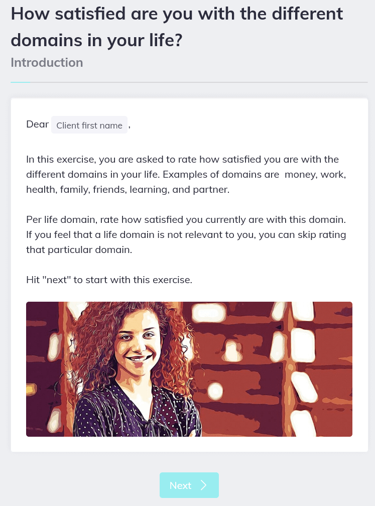Viewport: 375px width, 506px height.
Task: Click the "If you feel that a life domain" sentence
Action: (186, 235)
